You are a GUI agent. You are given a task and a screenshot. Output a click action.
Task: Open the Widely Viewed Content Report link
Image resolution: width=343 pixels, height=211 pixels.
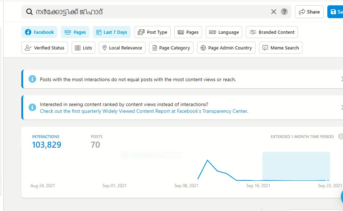(x=144, y=111)
